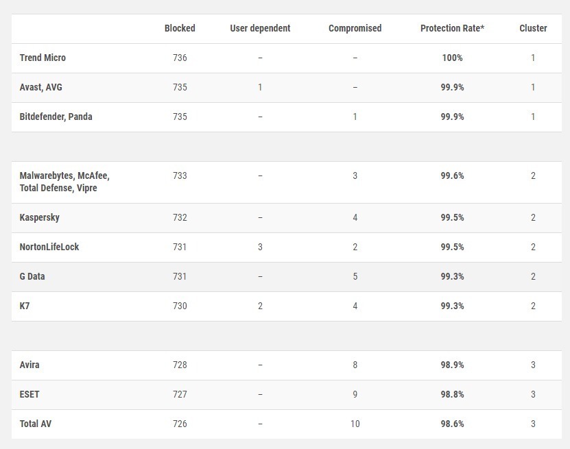
Task: Click the Cluster column header
Action: pos(533,28)
